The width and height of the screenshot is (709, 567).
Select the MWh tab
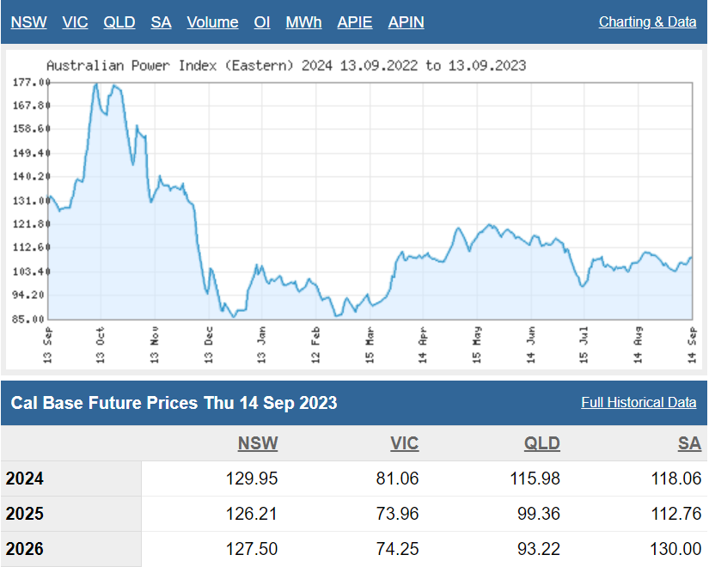303,22
